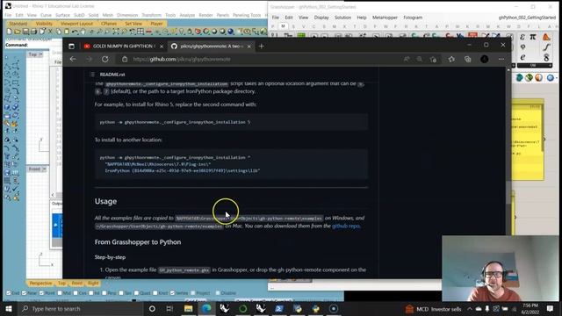
Task: Click the epsilon symbol component in Grasshopper
Action: (x=522, y=37)
